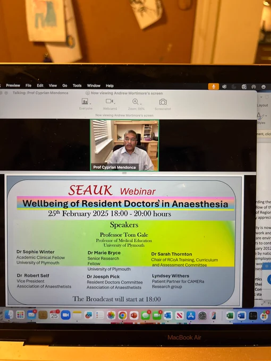271x361 pixels.
Task: Open the File menu
Action: point(28,85)
